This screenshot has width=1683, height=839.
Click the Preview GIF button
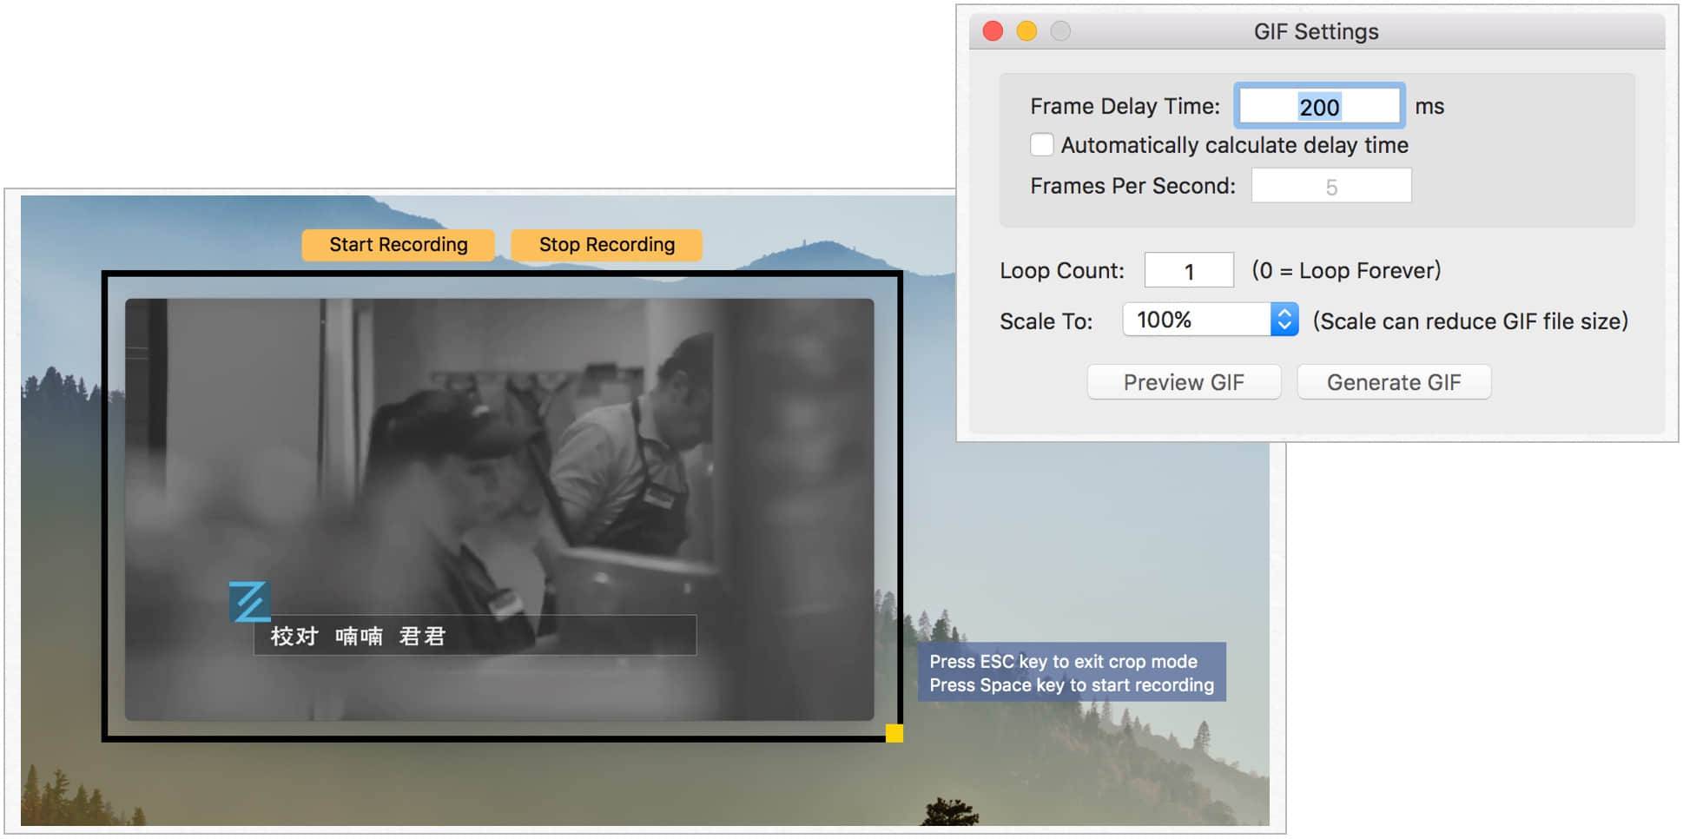(x=1184, y=382)
